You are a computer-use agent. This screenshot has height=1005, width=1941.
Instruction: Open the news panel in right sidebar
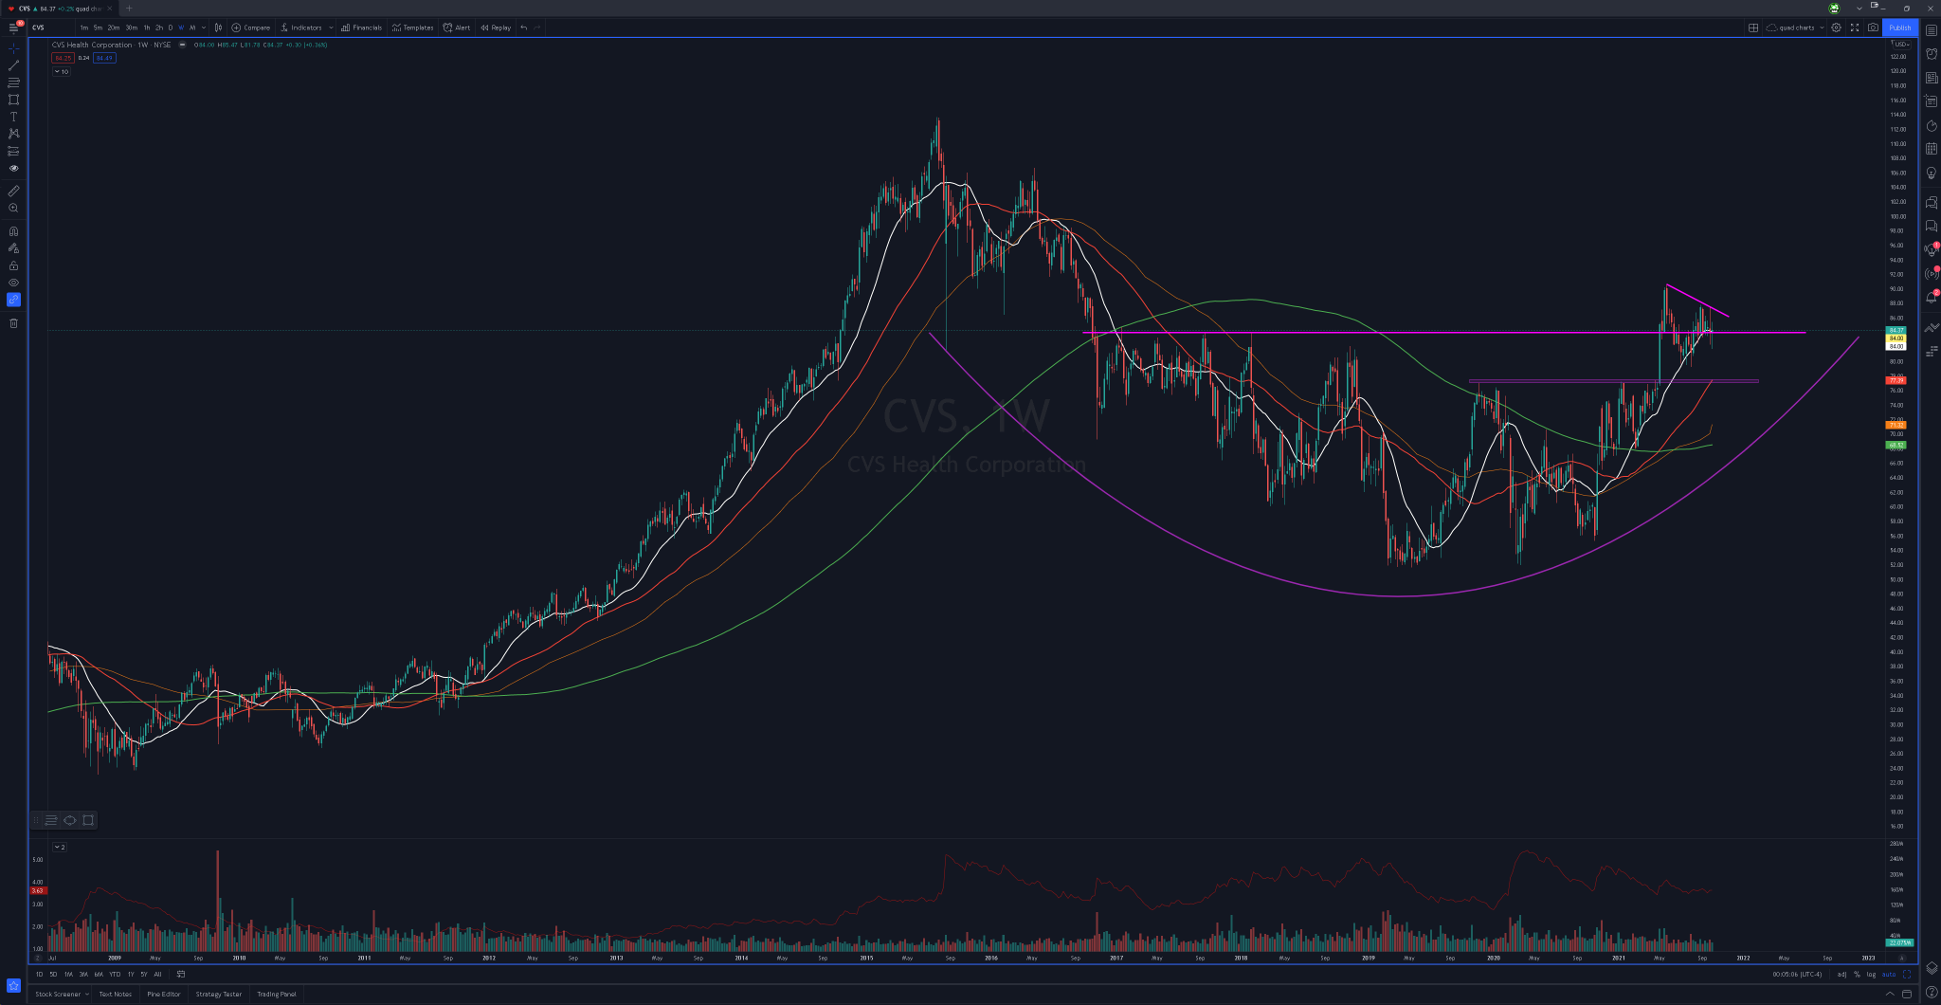[1932, 78]
